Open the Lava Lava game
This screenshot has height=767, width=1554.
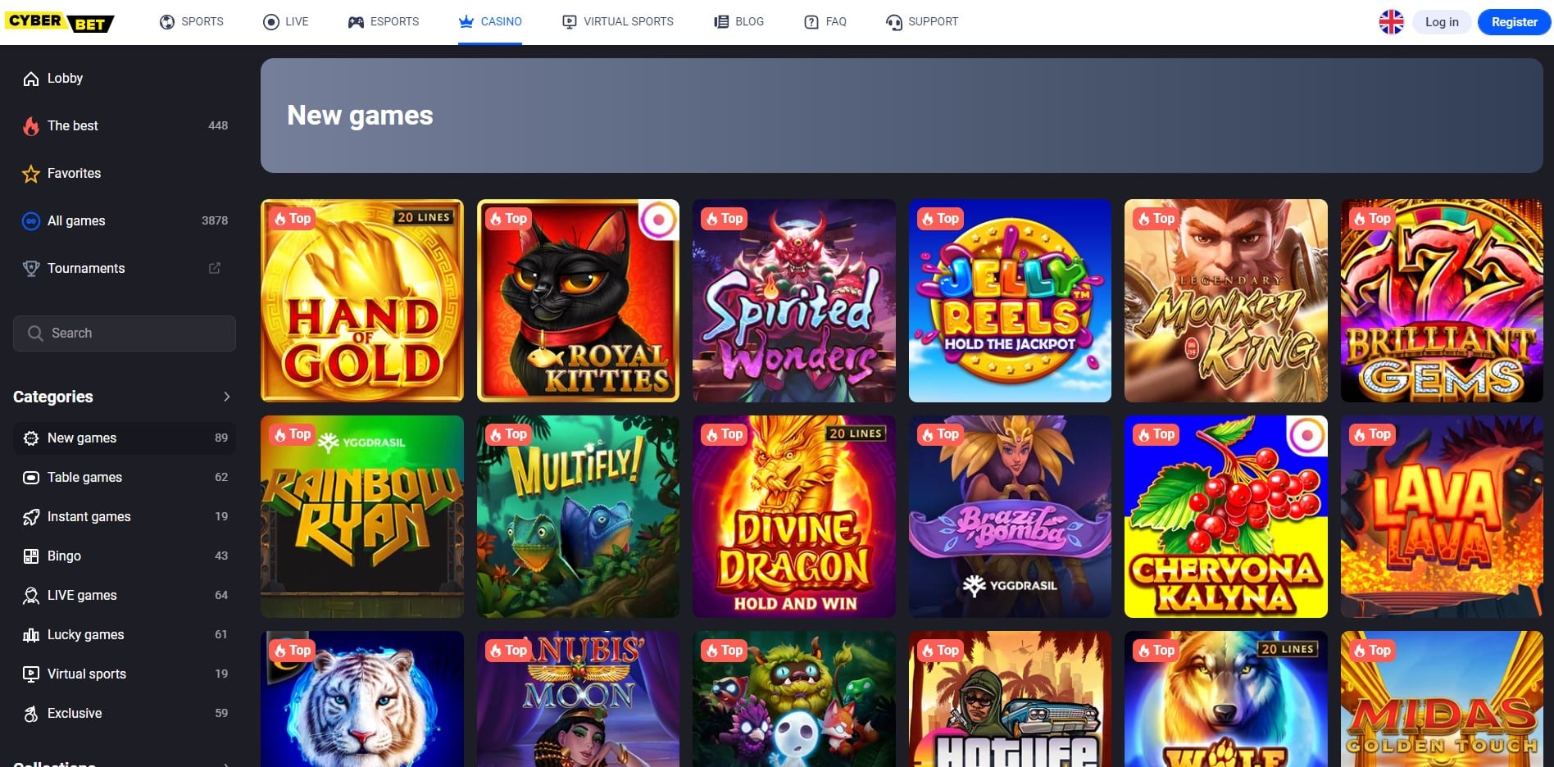1442,516
